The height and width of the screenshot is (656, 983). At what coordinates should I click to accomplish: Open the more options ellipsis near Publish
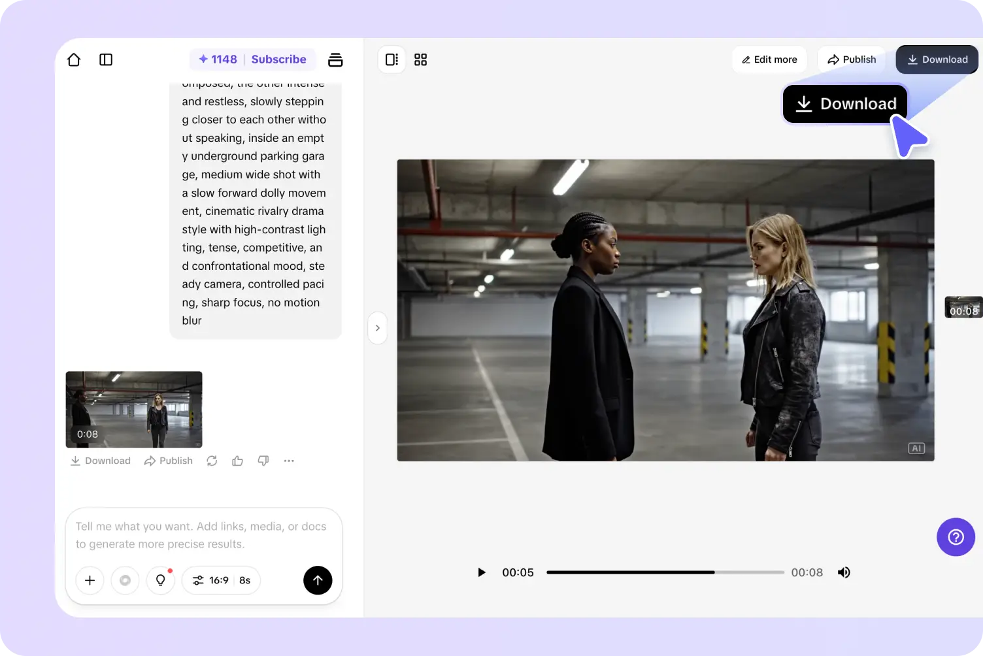289,461
